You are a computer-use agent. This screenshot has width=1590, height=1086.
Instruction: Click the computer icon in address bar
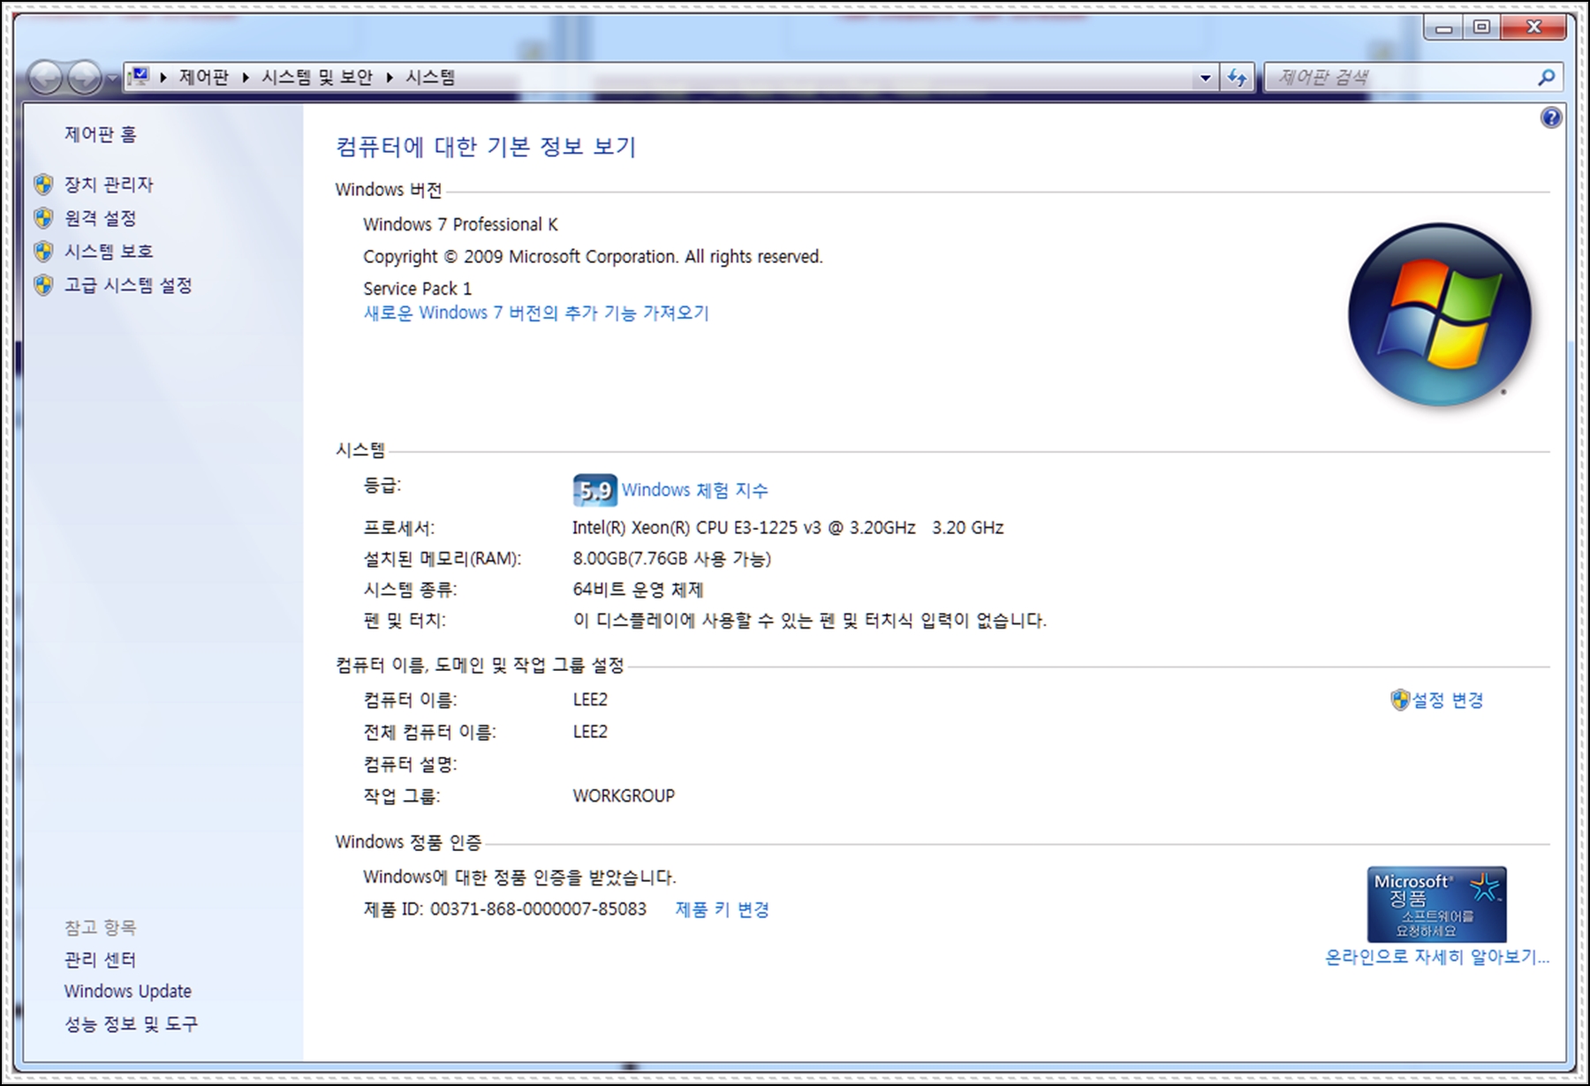pos(139,76)
